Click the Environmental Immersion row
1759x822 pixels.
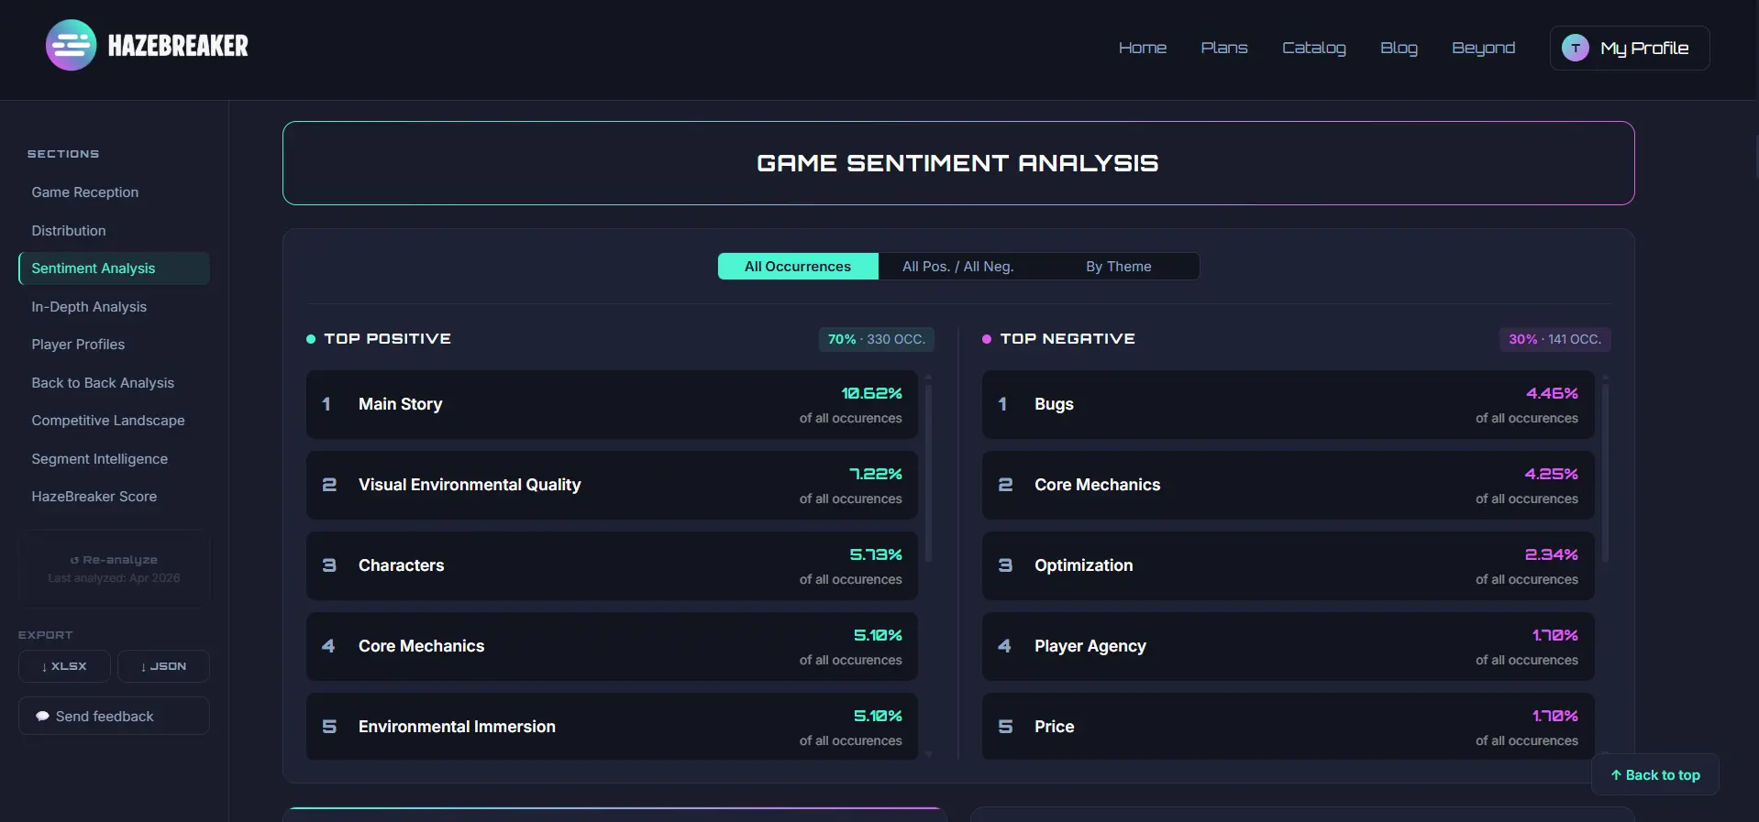coord(612,727)
